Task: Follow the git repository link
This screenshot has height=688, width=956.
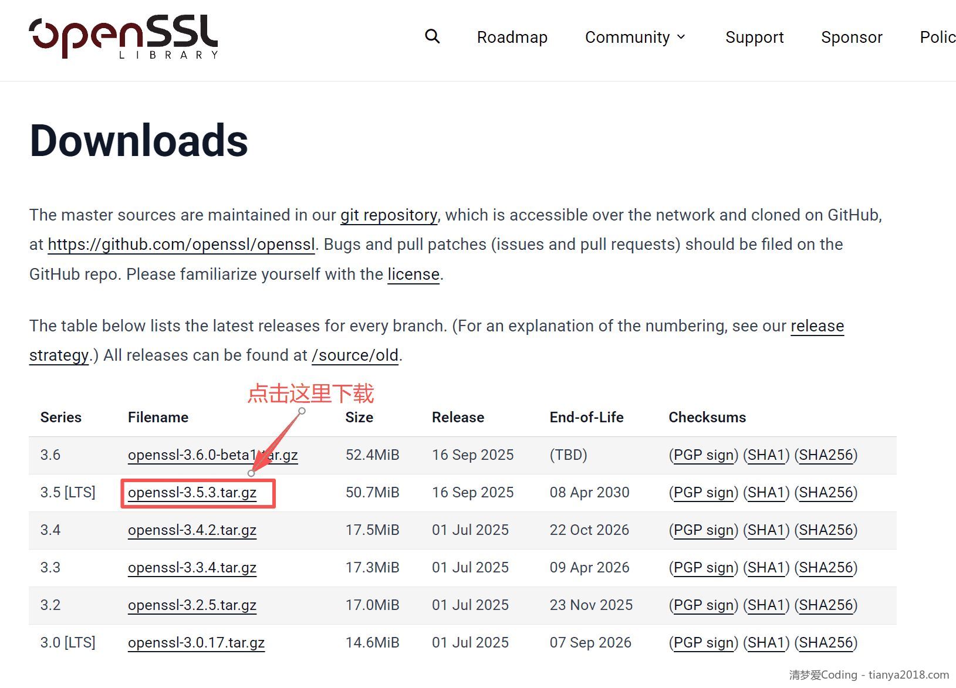Action: tap(389, 215)
